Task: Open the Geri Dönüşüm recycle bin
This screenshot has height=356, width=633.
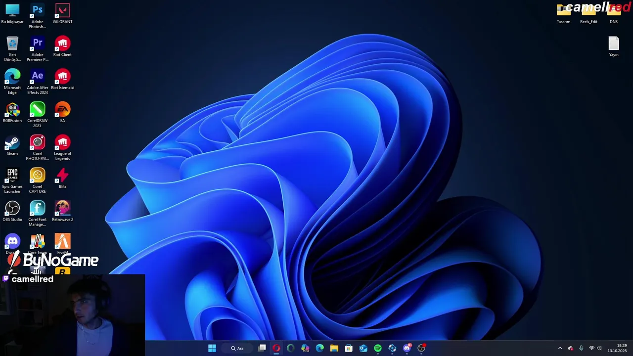Action: click(x=12, y=48)
